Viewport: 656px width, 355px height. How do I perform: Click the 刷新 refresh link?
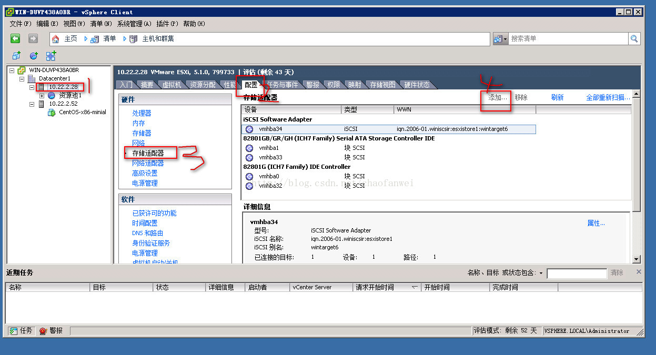[557, 97]
